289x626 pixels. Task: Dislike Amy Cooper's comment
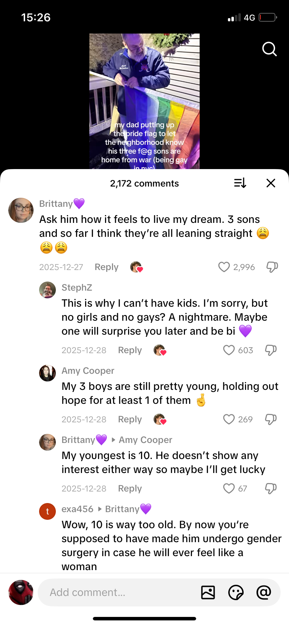[271, 420]
